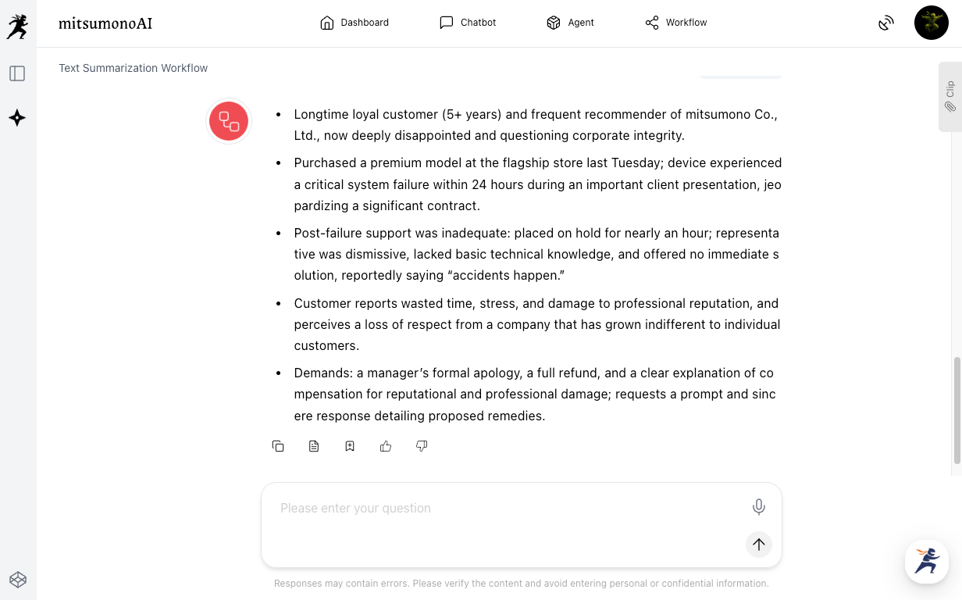Bookmark this summary response
The width and height of the screenshot is (962, 600).
pos(350,446)
